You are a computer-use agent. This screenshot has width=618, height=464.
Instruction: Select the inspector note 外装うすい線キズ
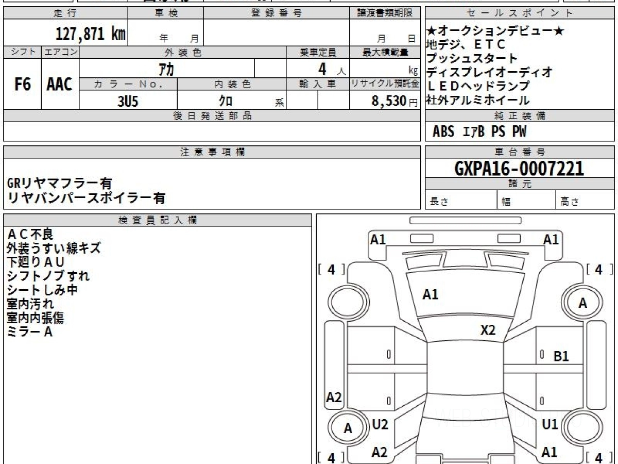(x=54, y=248)
